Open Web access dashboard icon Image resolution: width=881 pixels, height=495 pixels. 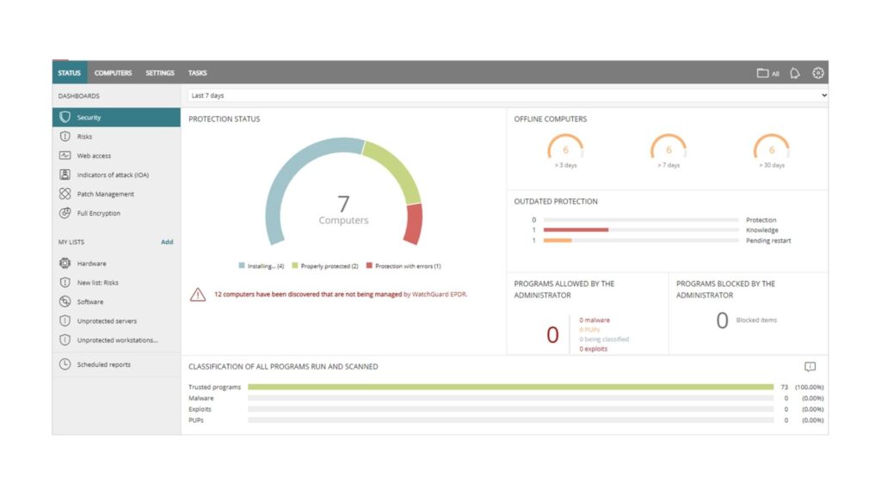coord(65,156)
